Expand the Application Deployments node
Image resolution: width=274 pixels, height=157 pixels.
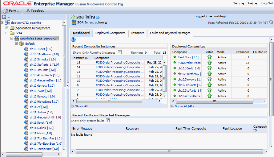click(x=7, y=28)
